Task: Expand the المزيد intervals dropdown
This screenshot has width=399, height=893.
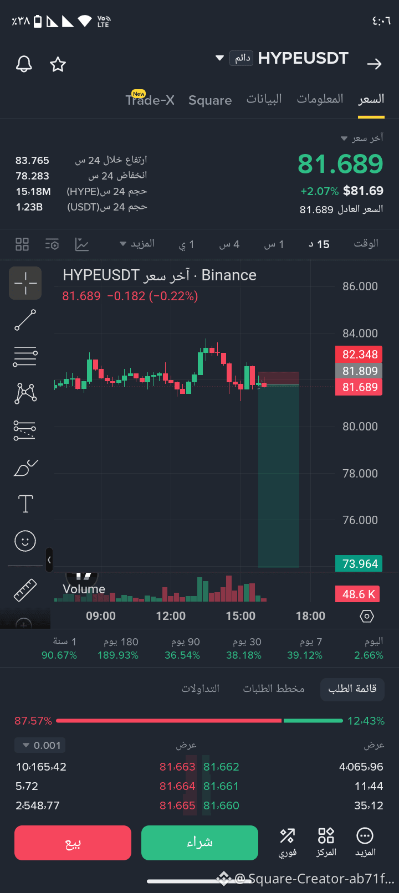Action: tap(137, 244)
